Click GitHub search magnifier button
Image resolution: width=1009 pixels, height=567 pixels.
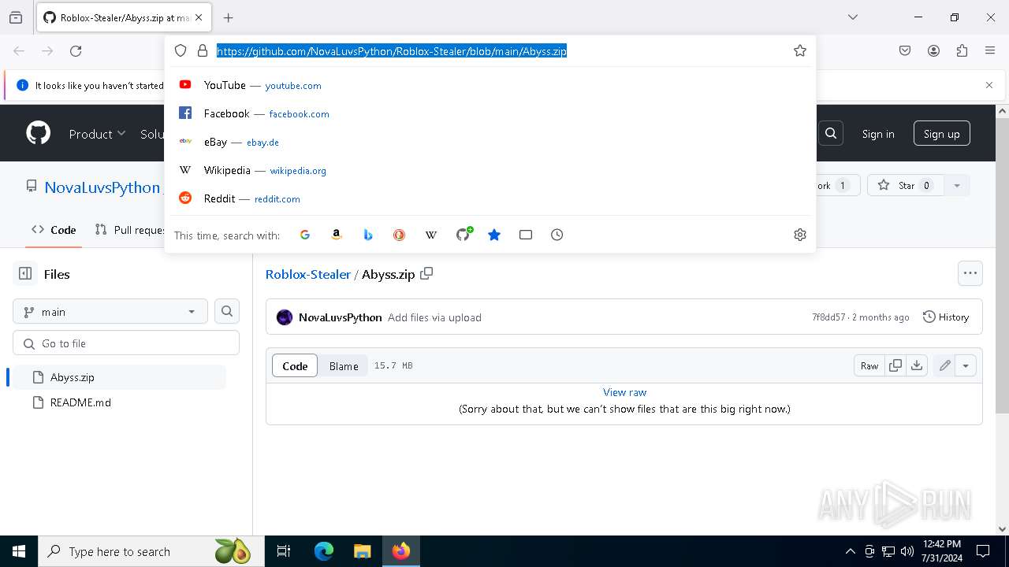coord(831,133)
